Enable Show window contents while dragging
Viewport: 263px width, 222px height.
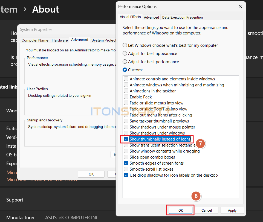pyautogui.click(x=126, y=151)
